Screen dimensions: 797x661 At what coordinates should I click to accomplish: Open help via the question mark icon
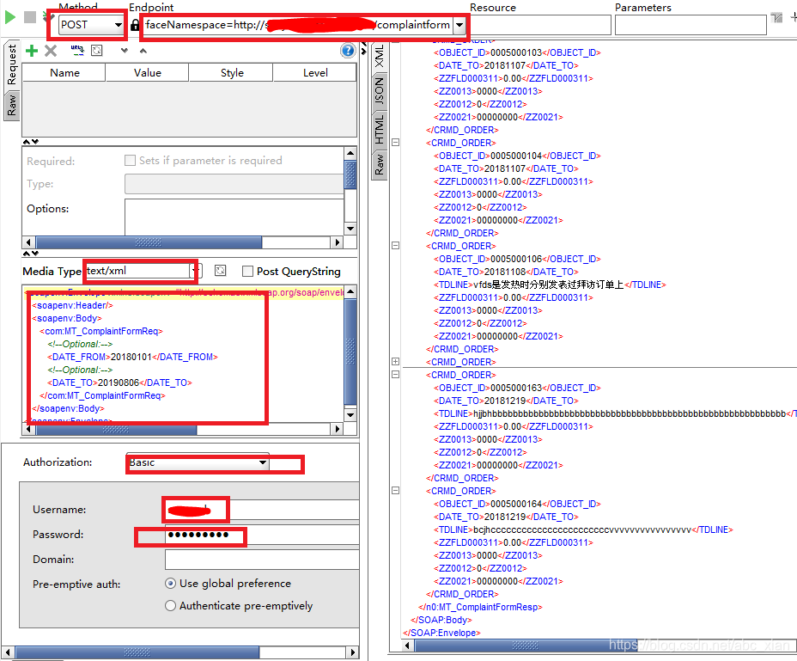point(347,51)
